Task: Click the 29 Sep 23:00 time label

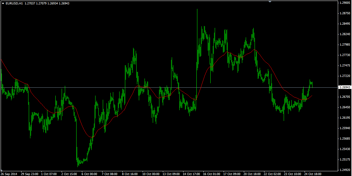Action: [29, 174]
